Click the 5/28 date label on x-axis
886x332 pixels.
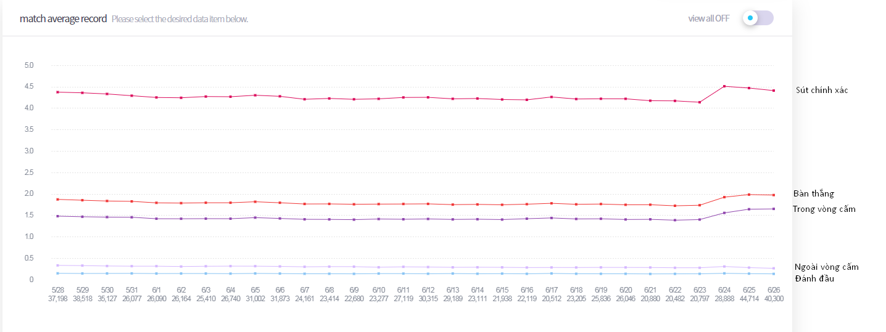58,289
